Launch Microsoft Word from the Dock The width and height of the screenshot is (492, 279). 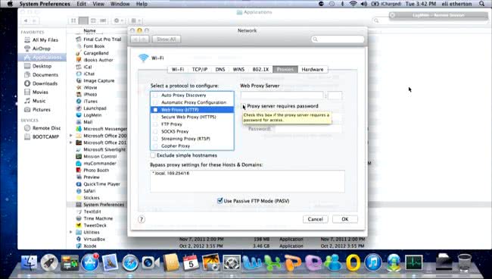point(251,262)
